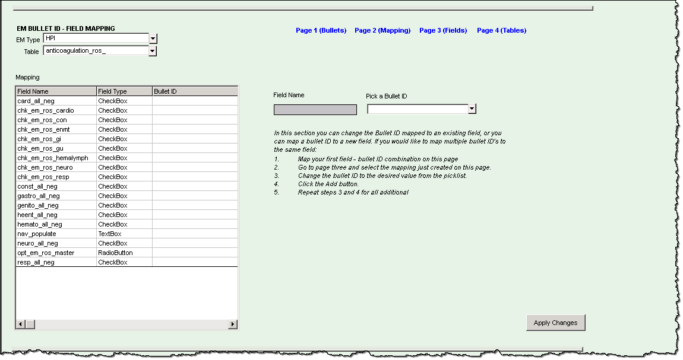Image resolution: width=683 pixels, height=360 pixels.
Task: Open the EM Type dropdown arrow
Action: pos(153,39)
